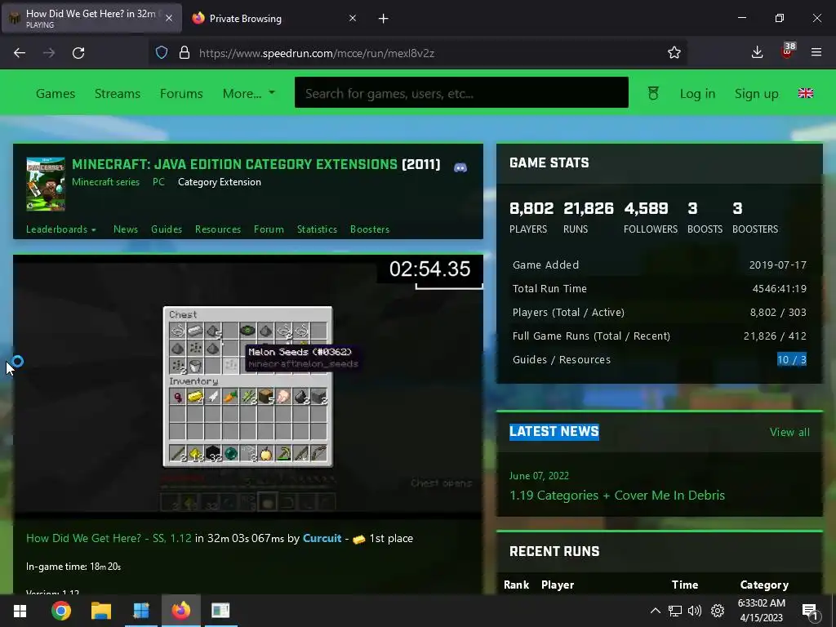Open the Minecraft series link
Viewport: 836px width, 627px height.
[x=105, y=182]
